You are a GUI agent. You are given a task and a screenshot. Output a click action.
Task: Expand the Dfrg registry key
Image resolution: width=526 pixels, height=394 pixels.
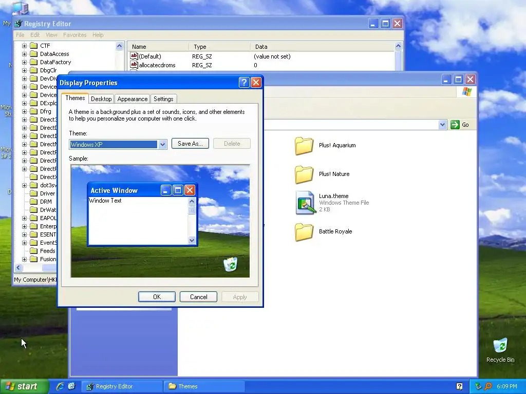point(24,111)
